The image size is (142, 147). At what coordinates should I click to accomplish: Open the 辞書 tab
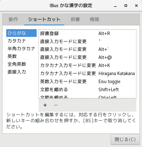click(x=75, y=20)
